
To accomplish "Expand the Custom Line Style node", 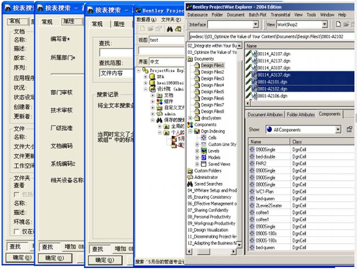I will pyautogui.click(x=197, y=144).
